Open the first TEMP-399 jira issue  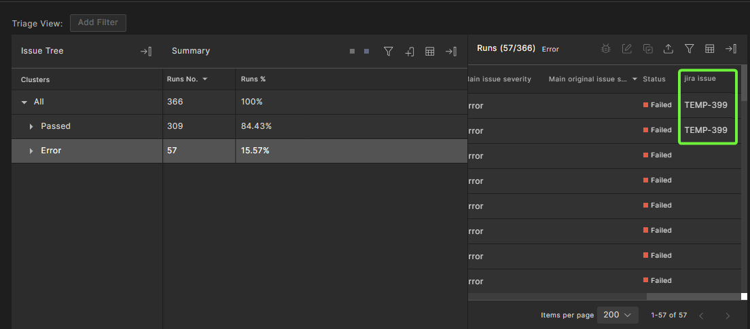(x=706, y=105)
